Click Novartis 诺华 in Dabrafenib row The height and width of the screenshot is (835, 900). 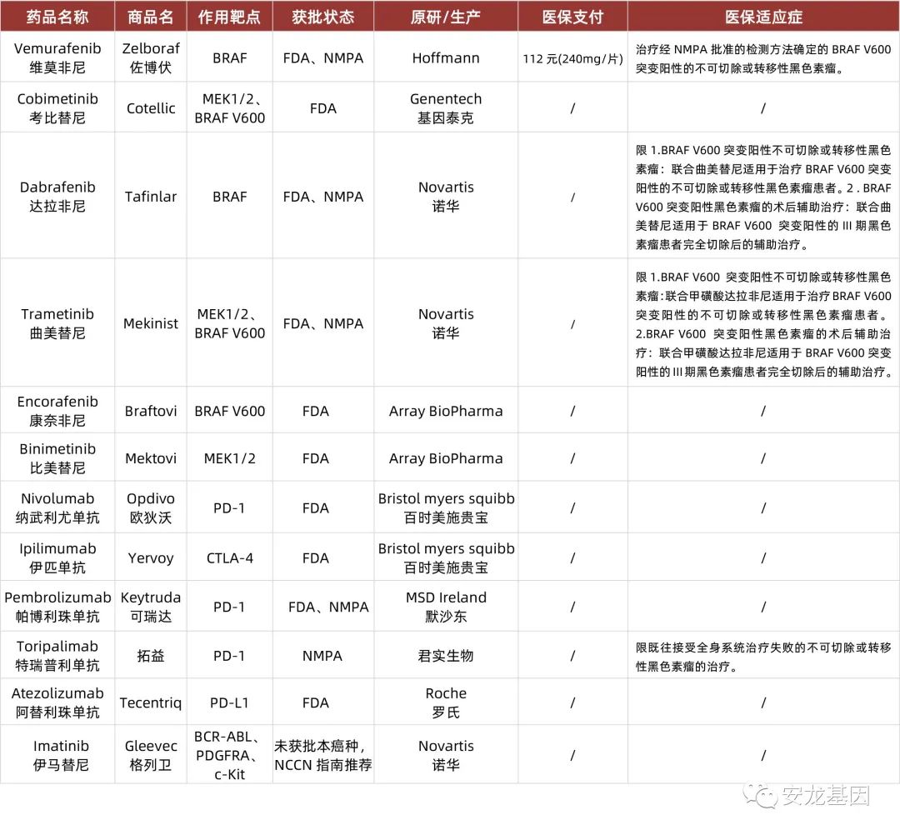coord(446,197)
